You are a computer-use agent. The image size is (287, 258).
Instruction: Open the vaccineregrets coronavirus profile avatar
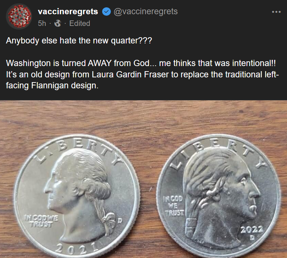19,16
